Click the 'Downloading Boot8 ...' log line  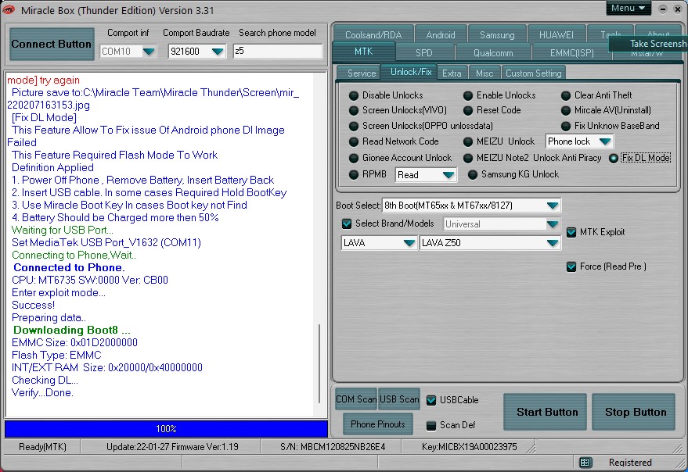(x=71, y=330)
